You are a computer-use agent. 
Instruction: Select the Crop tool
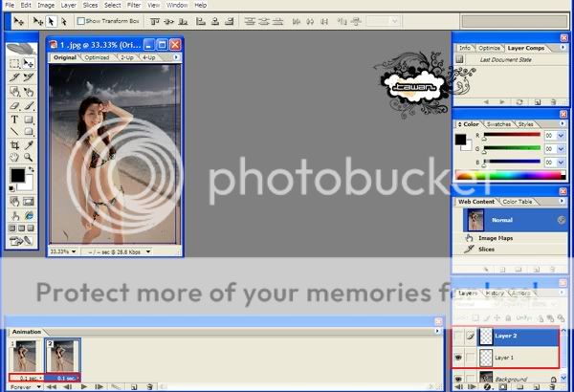coord(14,144)
